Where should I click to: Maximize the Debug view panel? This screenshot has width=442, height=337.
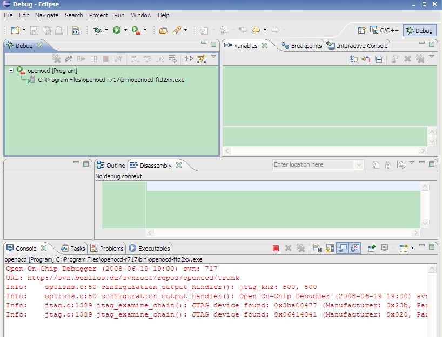pyautogui.click(x=213, y=44)
